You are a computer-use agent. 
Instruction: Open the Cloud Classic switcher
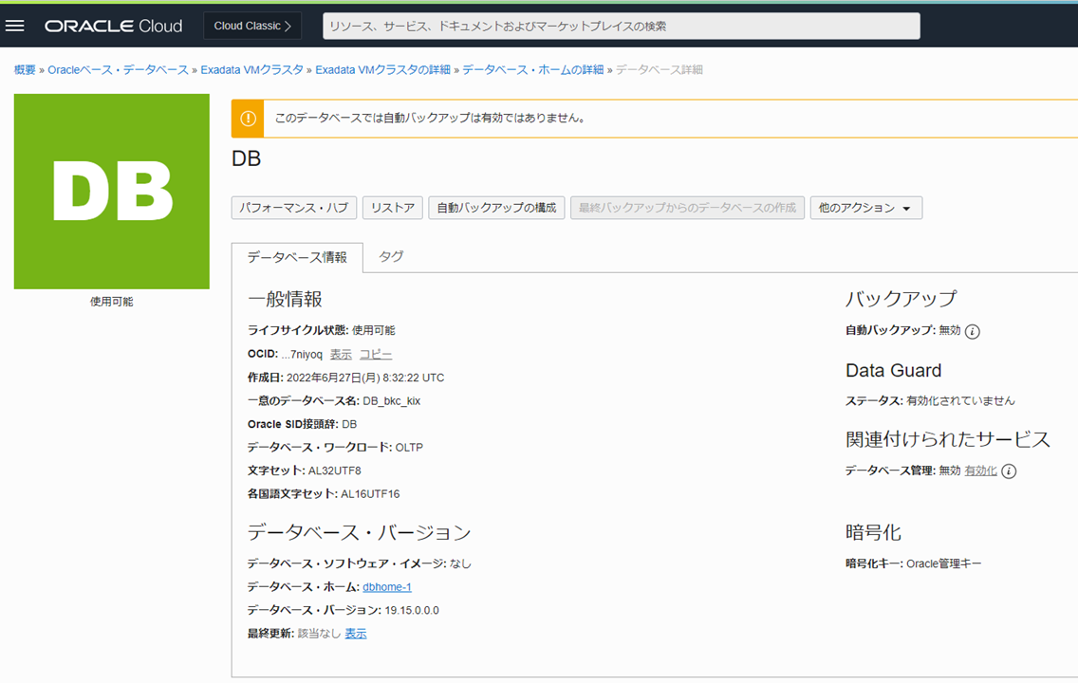click(x=252, y=26)
